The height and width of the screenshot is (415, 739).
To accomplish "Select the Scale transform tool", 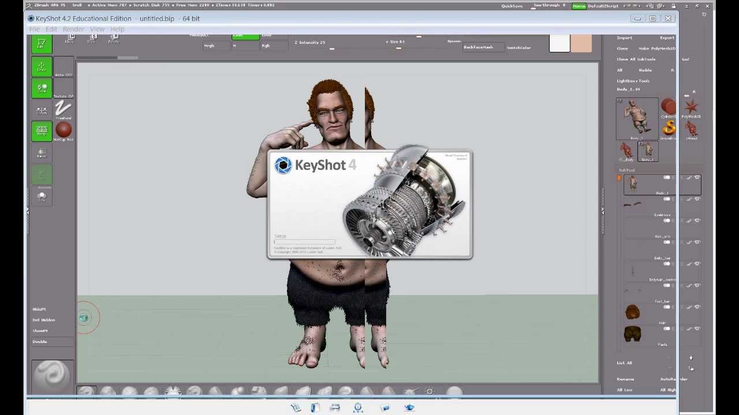I will click(x=91, y=39).
